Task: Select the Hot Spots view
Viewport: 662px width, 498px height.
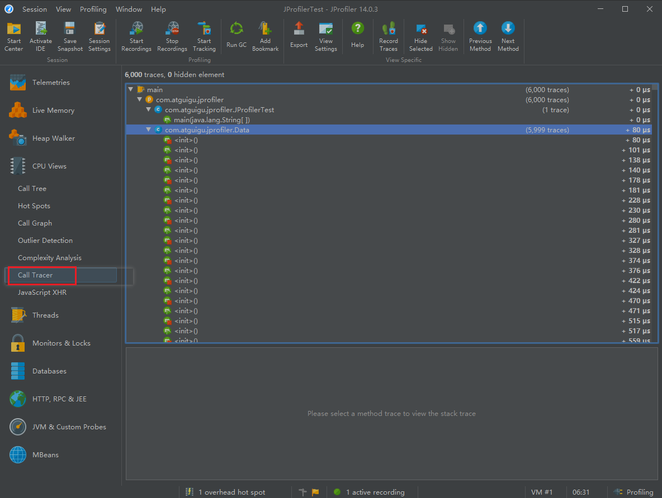Action: point(34,206)
